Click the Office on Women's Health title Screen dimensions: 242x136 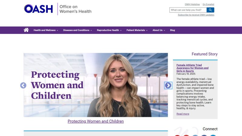[75, 9]
